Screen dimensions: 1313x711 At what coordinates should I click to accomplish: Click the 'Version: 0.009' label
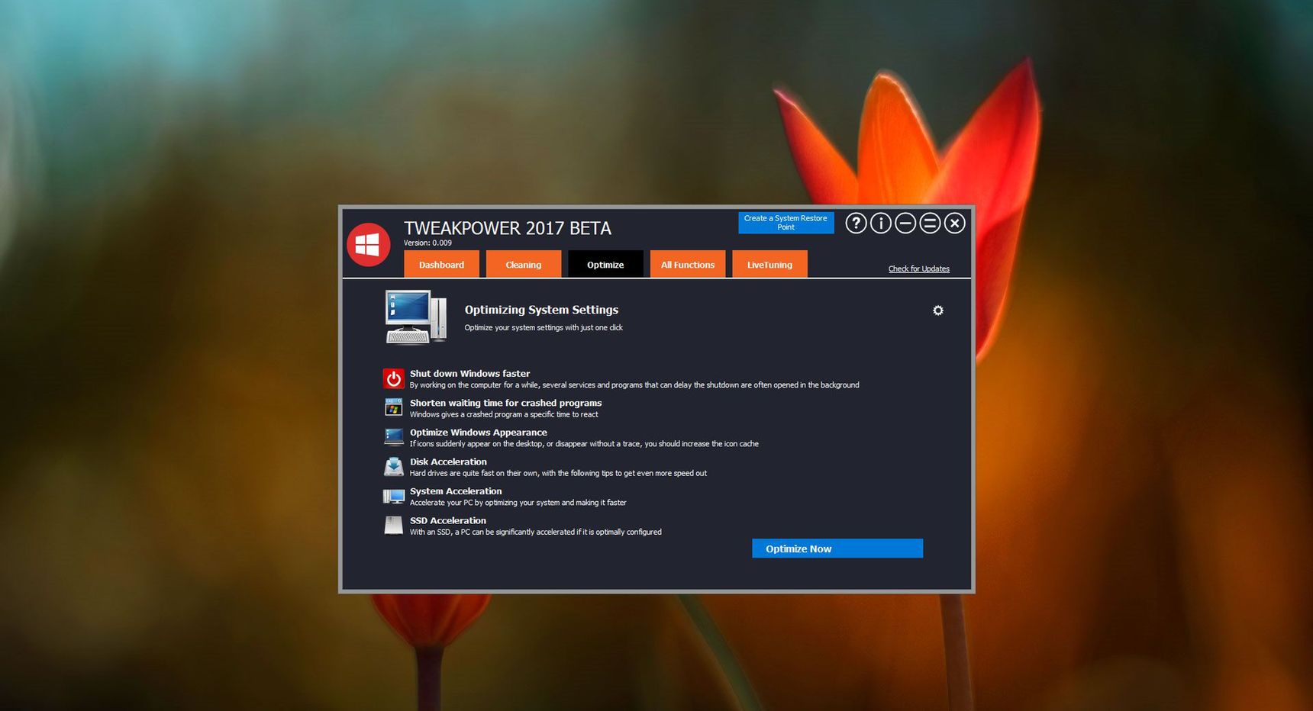pos(427,243)
